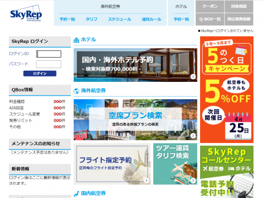Click the globe icon beside 海外航空券 heading
Image resolution: width=264 pixels, height=198 pixels.
point(76,91)
